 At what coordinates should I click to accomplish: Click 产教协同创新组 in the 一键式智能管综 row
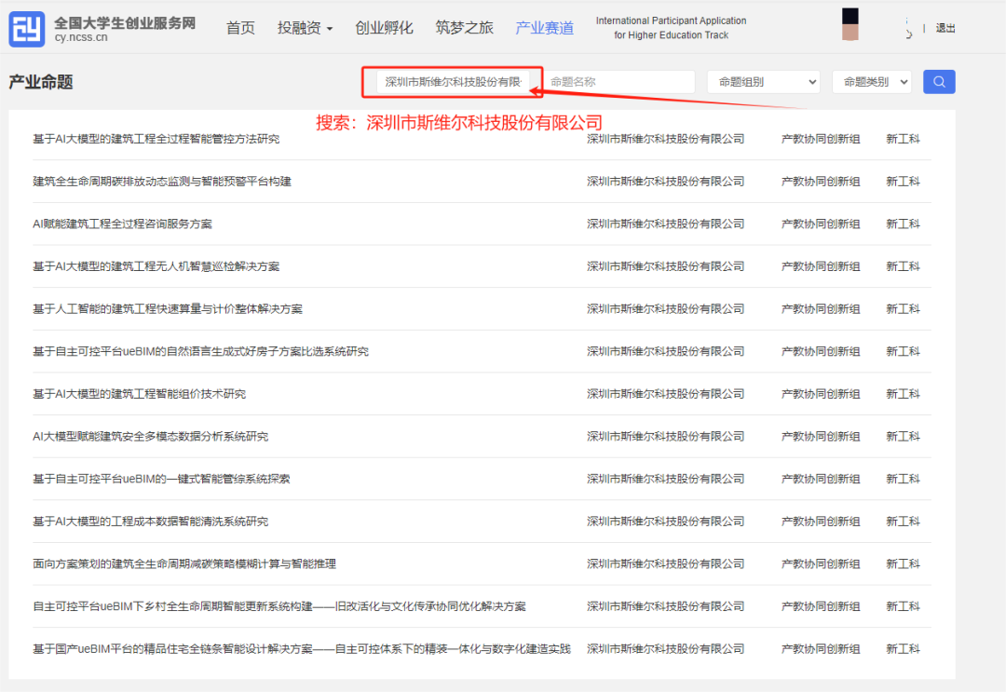821,479
